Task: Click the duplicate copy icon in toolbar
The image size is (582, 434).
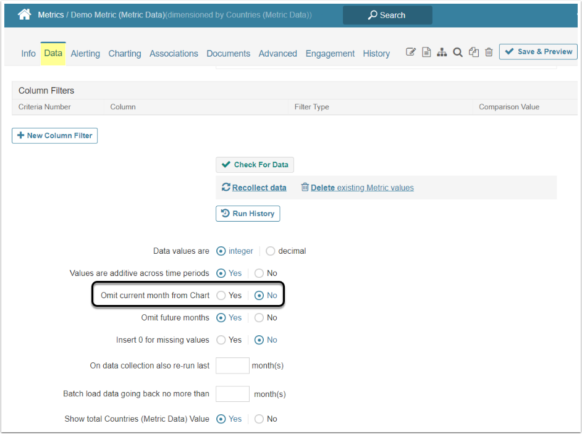Action: (474, 52)
